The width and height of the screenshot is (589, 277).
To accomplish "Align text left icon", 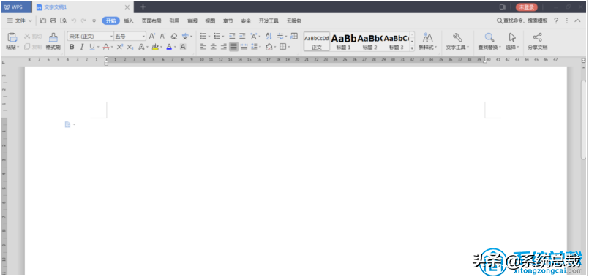I will [x=203, y=47].
